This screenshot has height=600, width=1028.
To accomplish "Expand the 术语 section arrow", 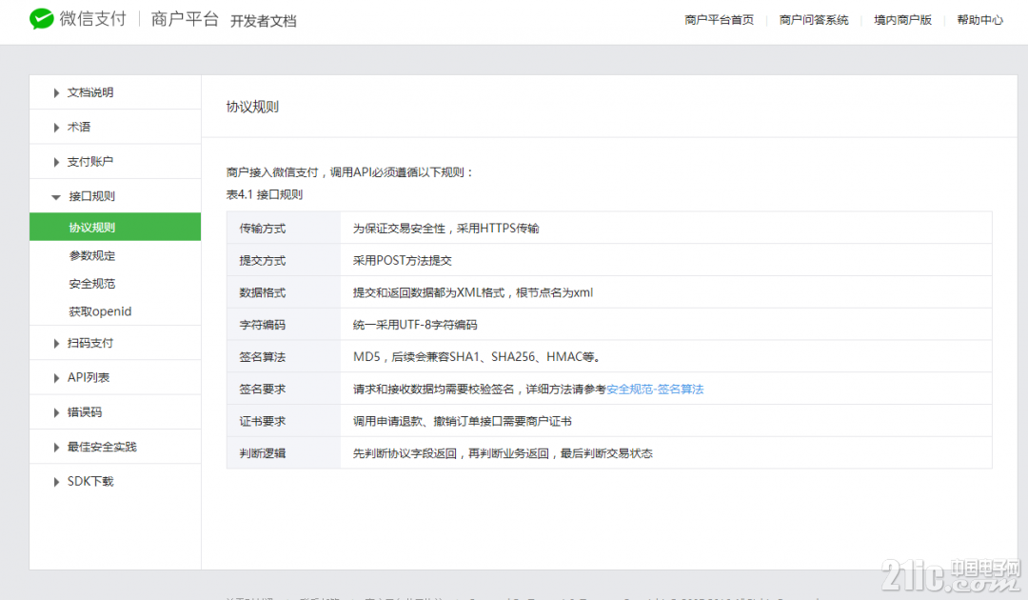I will coord(56,128).
